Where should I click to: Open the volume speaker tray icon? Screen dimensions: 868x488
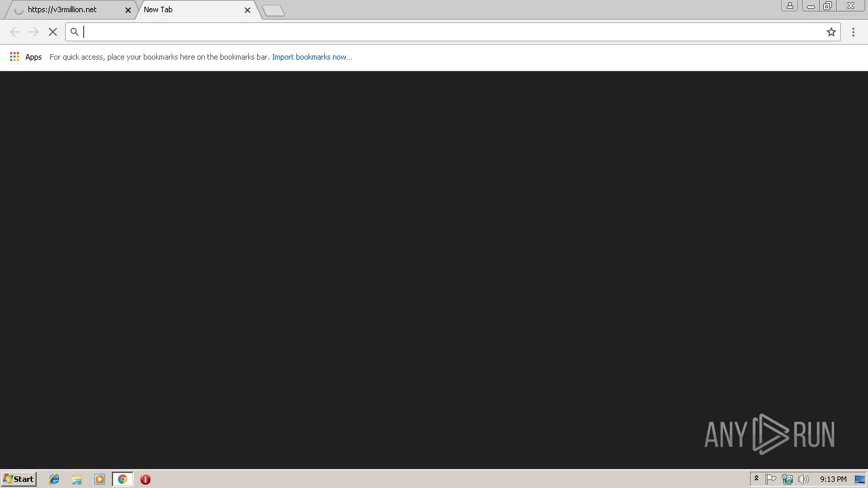coord(804,479)
